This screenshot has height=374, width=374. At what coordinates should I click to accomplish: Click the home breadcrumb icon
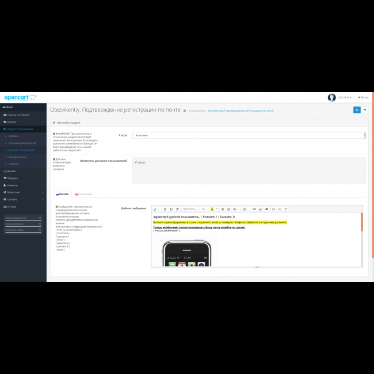click(x=184, y=110)
